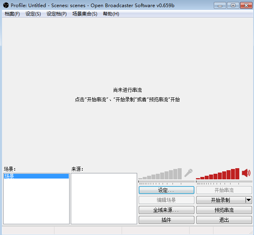Open the 帮助(H) menu

111,14
